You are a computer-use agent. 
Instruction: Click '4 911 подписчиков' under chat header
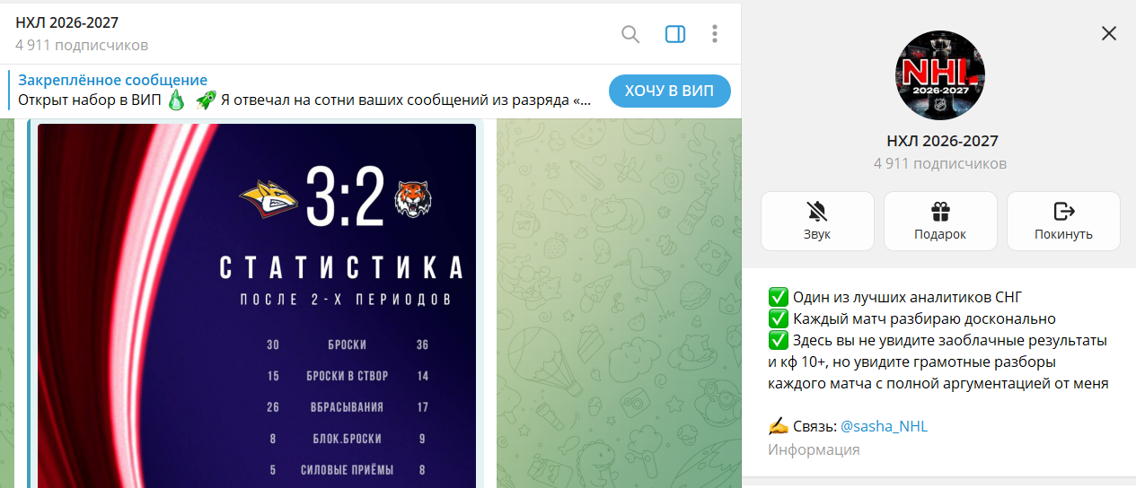[82, 45]
